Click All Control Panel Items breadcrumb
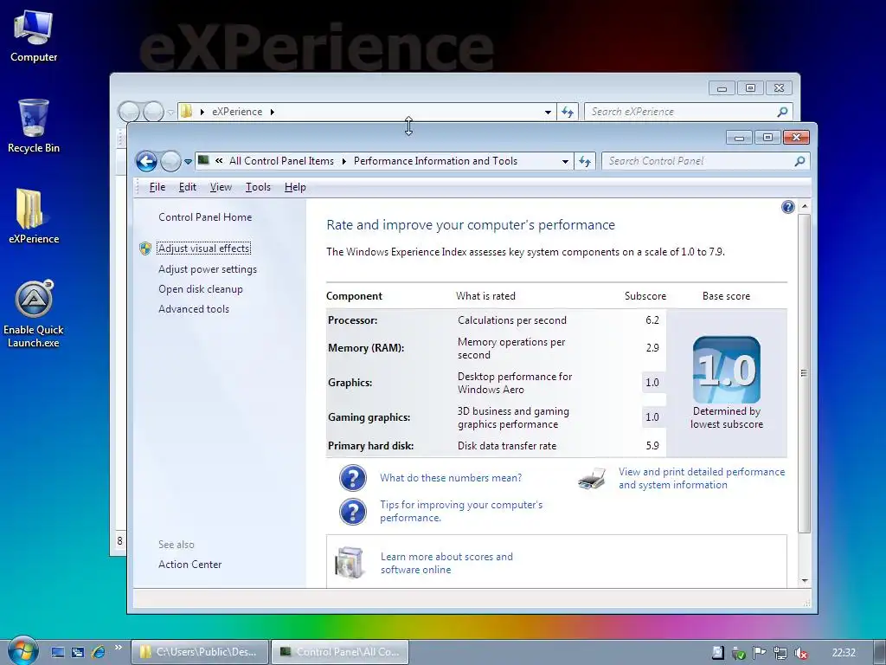Image resolution: width=886 pixels, height=665 pixels. (281, 161)
